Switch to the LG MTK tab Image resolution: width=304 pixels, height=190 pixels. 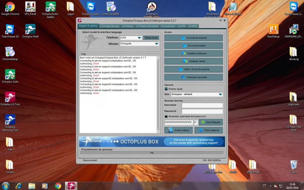tap(181, 26)
